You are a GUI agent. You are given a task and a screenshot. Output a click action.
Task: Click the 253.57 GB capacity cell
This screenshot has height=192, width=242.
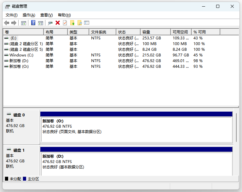click(x=152, y=38)
